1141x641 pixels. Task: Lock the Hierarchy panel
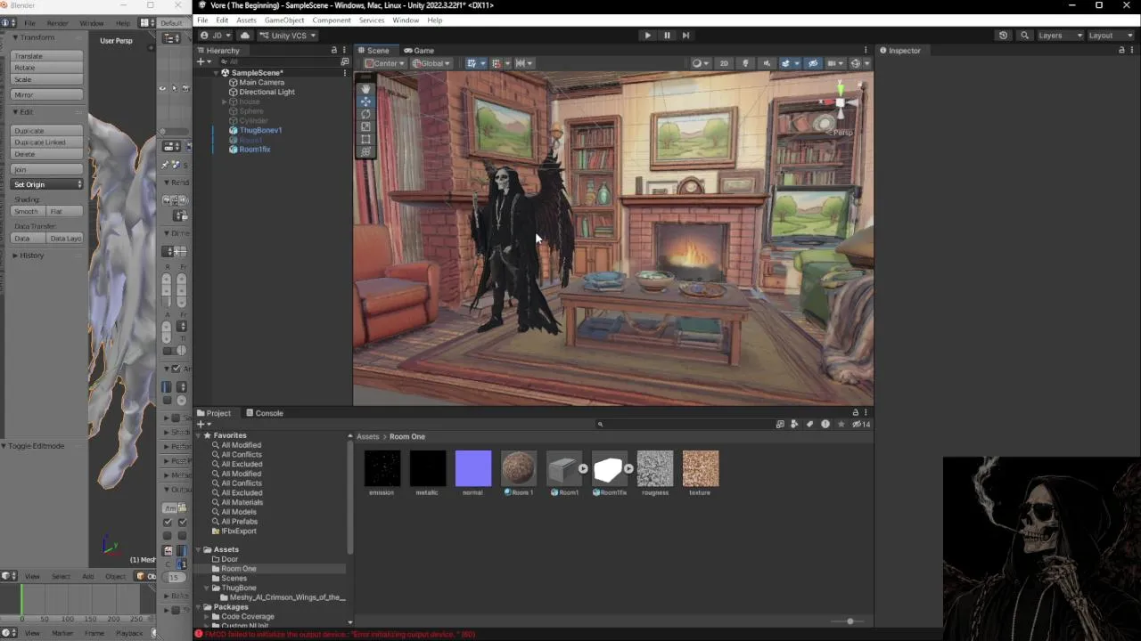click(x=334, y=51)
